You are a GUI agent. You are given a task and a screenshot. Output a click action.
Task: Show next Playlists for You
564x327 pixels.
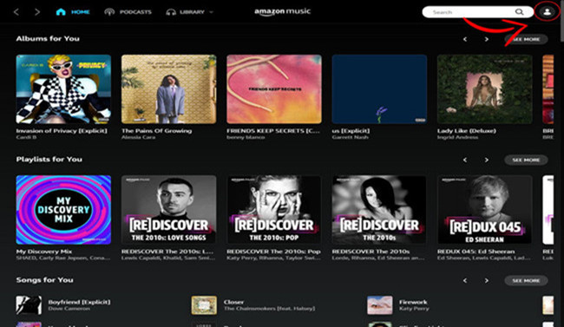(x=486, y=160)
